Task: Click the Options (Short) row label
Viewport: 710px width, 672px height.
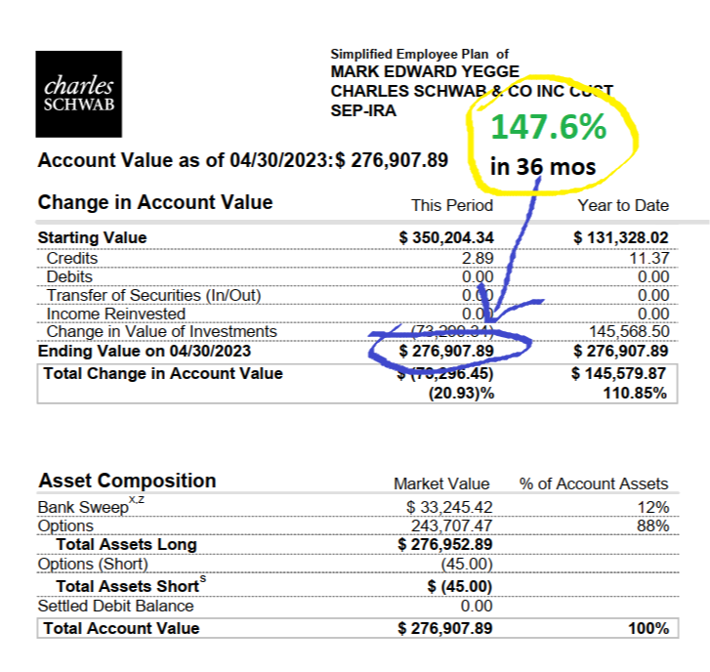Action: pos(93,564)
